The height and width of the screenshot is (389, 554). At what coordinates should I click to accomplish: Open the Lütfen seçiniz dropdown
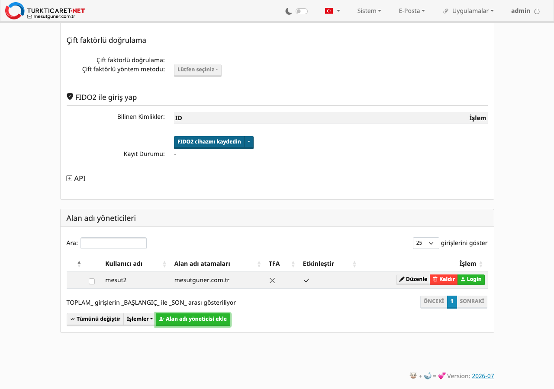(198, 70)
